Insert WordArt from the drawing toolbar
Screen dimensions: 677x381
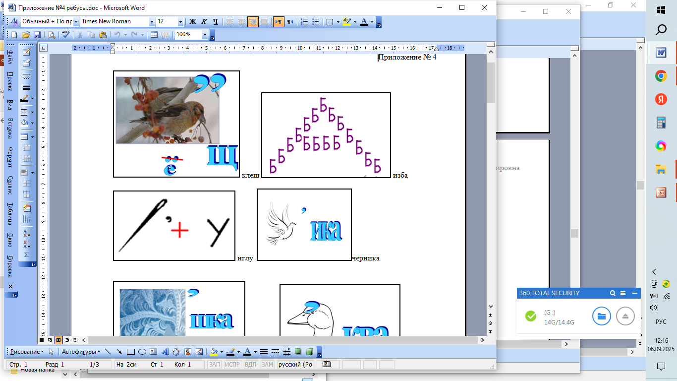(165, 352)
